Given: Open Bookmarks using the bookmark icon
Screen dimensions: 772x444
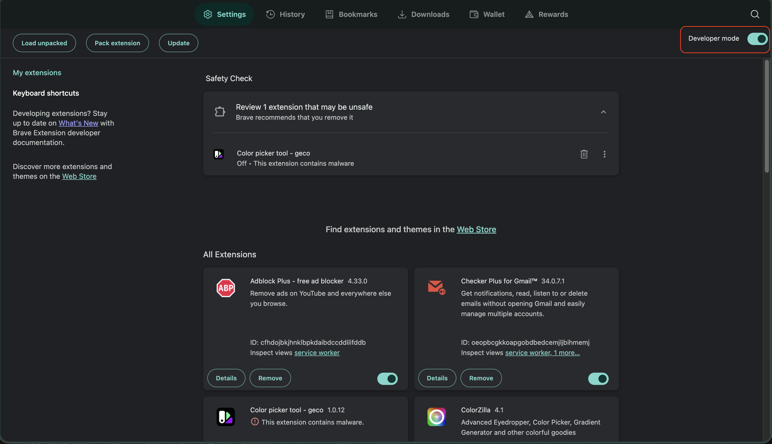Looking at the screenshot, I should [x=329, y=14].
